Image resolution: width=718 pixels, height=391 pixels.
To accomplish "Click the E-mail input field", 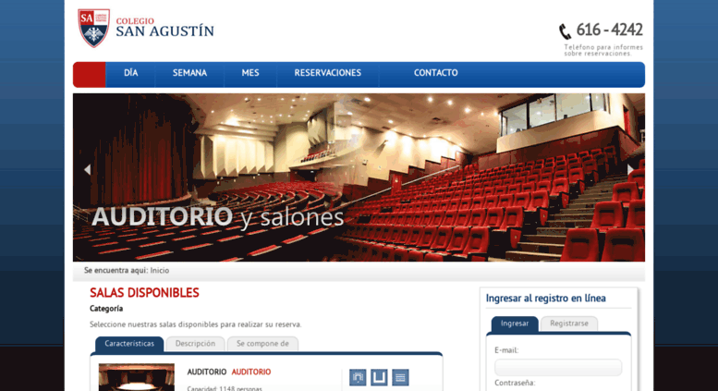I will (558, 367).
